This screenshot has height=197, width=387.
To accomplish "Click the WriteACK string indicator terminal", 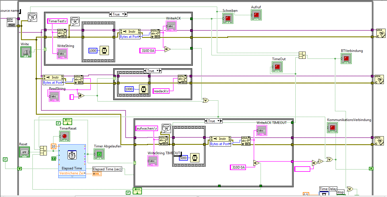I will [x=171, y=26].
